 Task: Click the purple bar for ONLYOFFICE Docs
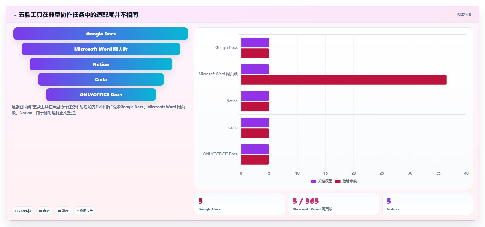255,149
